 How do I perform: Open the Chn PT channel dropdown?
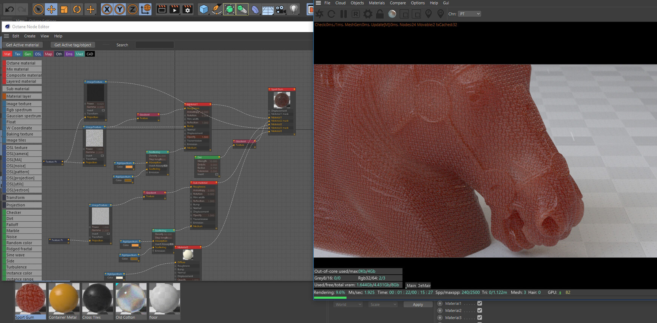(x=470, y=14)
